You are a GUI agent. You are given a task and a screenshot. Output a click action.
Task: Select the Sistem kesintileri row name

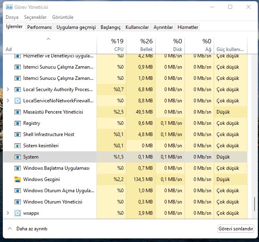41,146
